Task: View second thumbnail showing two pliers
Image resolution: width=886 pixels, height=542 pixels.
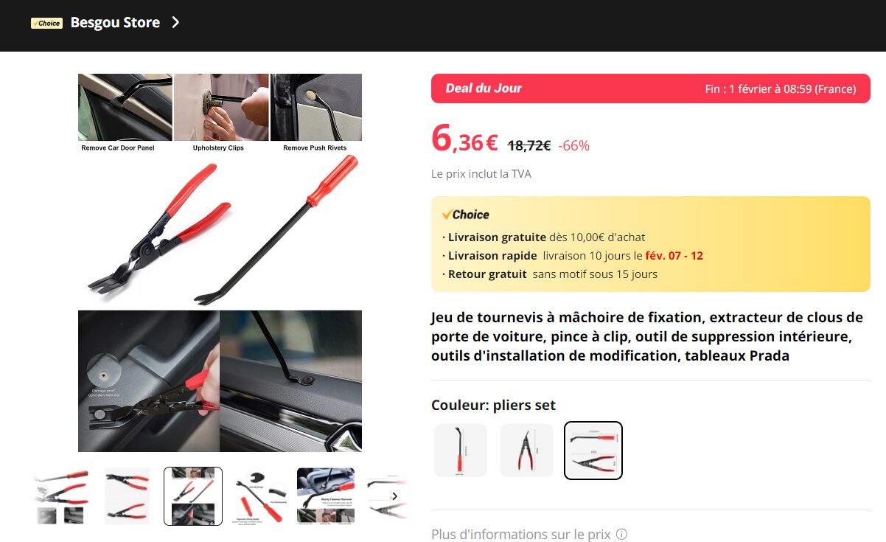Action: click(127, 496)
